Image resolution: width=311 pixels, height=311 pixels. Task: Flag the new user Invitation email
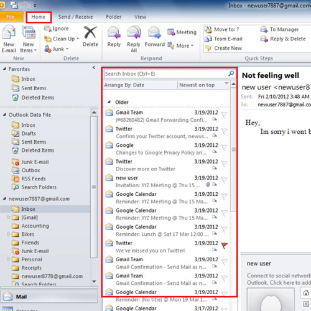coord(225,180)
